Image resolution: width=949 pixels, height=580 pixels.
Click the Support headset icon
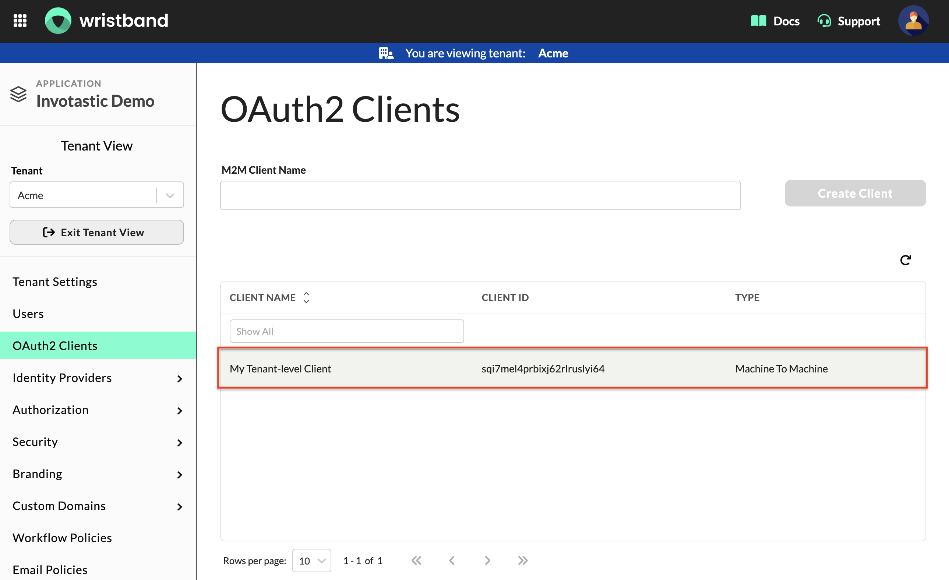tap(824, 21)
